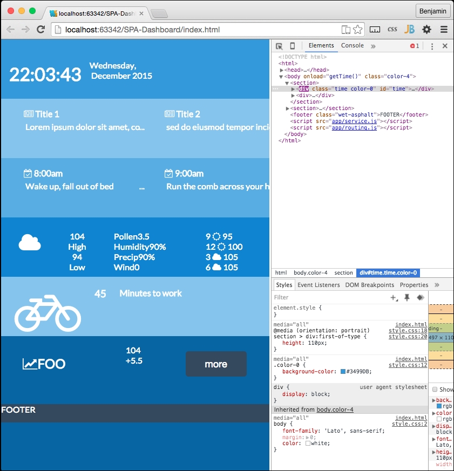Screen dimensions: 454x471
Task: Click the red error count indicator
Action: pyautogui.click(x=415, y=46)
